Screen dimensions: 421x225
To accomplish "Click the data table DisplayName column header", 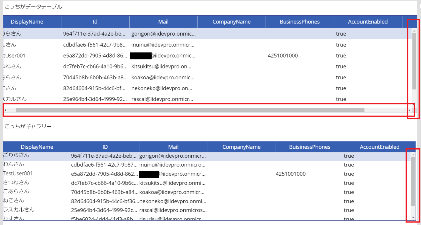I will (x=32, y=22).
